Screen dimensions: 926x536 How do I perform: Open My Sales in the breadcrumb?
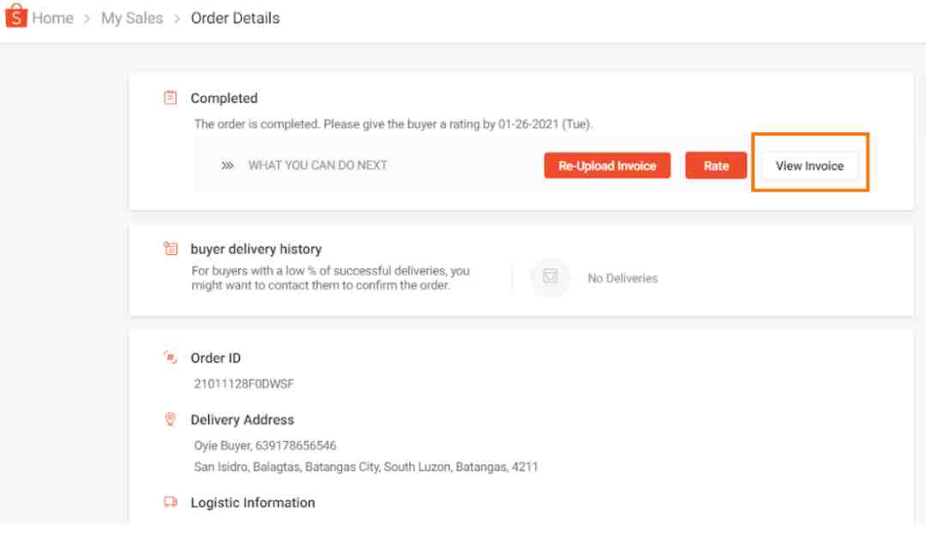[132, 18]
